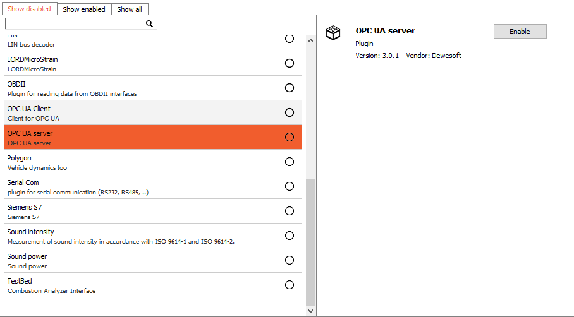Screen dimensions: 574x317
Task: Click the Enable button
Action: pos(520,32)
